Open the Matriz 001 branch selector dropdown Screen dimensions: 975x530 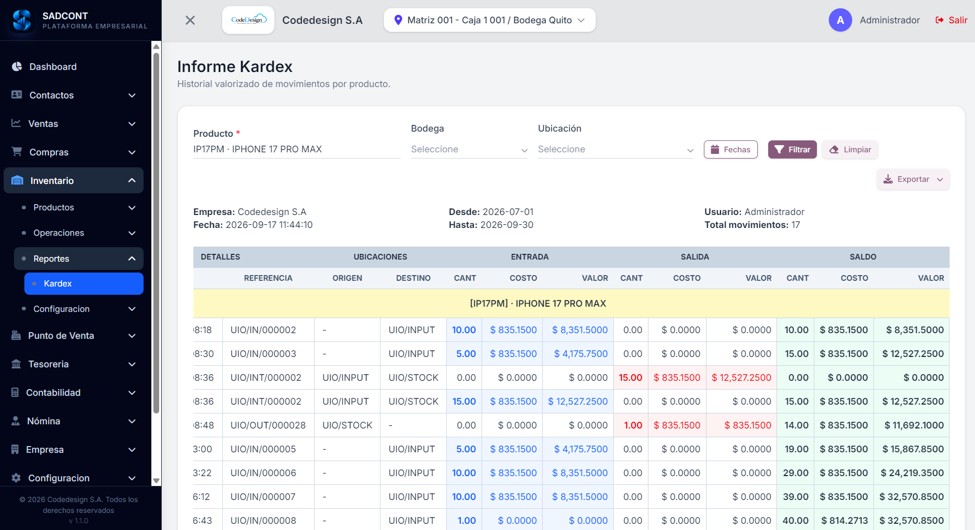pyautogui.click(x=489, y=20)
